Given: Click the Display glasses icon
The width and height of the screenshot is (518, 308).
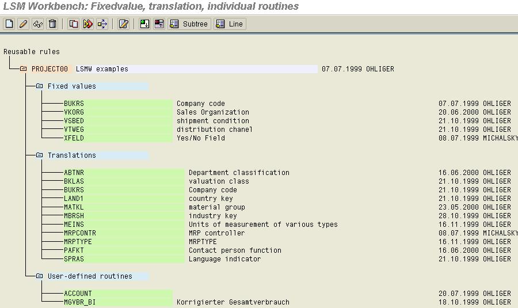Looking at the screenshot, I should pos(38,24).
